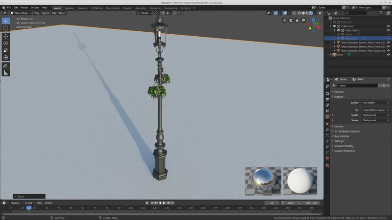392x220 pixels.
Task: Hide the Plane object with its eye icon
Action: (x=388, y=55)
